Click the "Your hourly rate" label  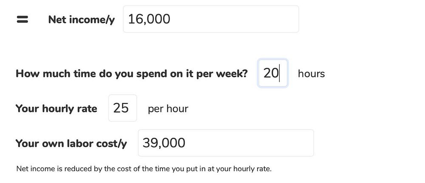(x=56, y=108)
